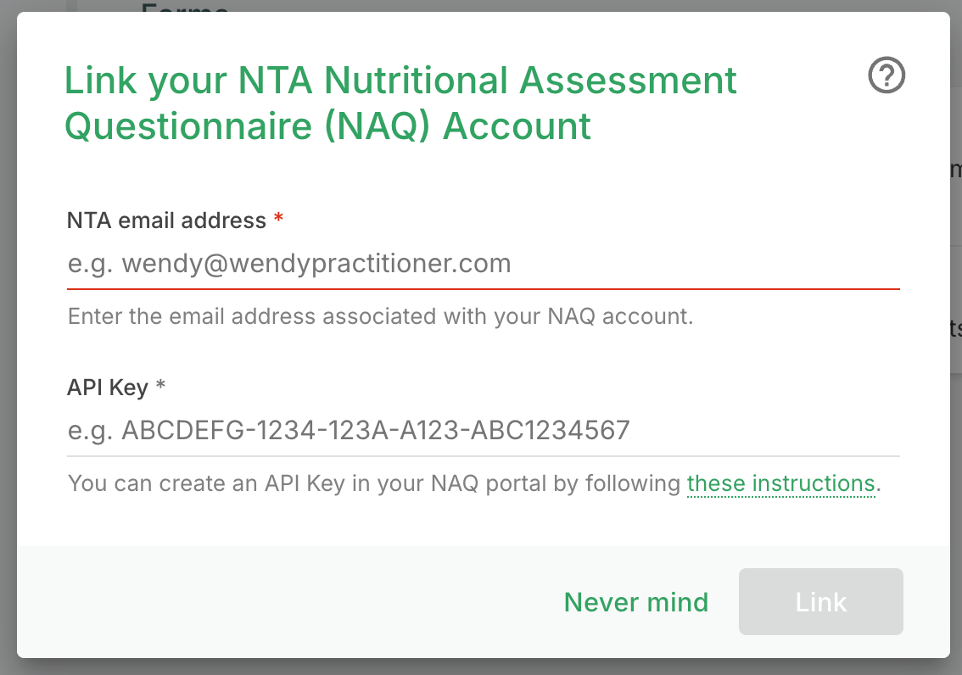Click the "API Key" field label
This screenshot has width=962, height=675.
(x=108, y=388)
